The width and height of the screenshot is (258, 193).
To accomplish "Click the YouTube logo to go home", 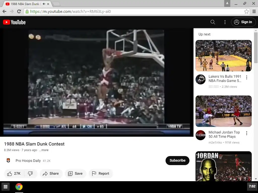I will coord(14,22).
